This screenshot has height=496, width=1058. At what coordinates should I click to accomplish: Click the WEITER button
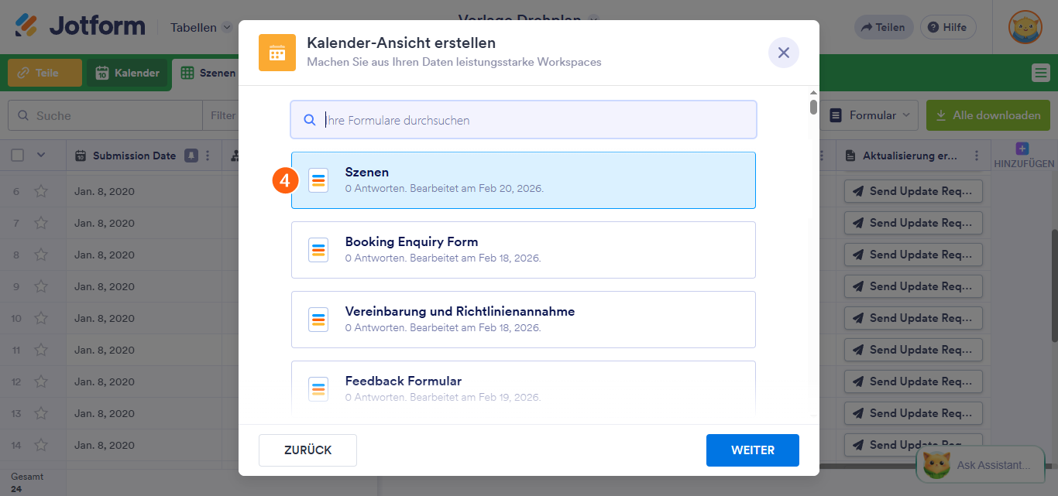[752, 450]
